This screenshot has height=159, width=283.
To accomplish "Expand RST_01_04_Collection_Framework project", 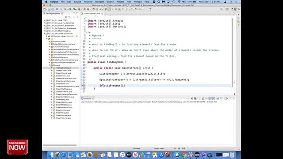I will tap(44, 28).
